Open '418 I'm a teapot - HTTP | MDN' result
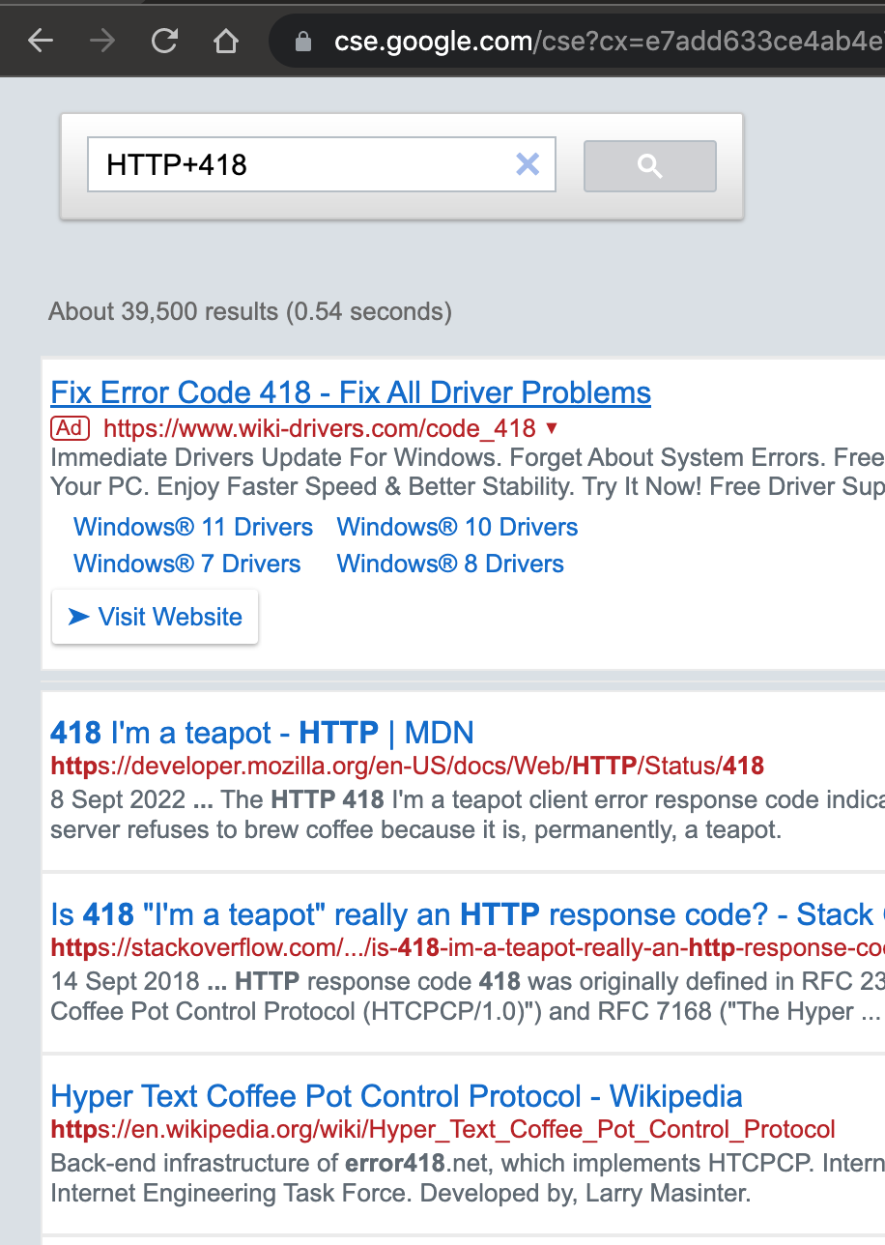885x1245 pixels. [262, 733]
